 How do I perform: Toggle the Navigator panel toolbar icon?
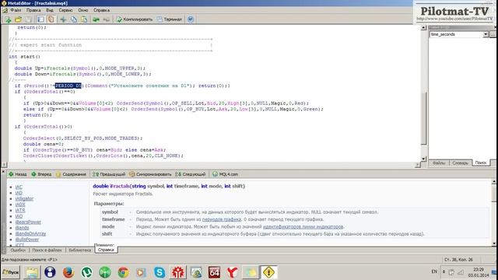pos(40,19)
